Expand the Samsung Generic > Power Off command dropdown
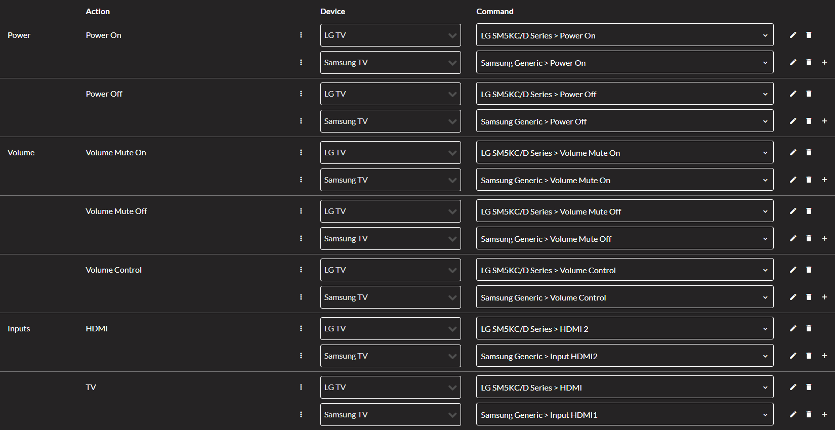835x430 pixels. (624, 121)
